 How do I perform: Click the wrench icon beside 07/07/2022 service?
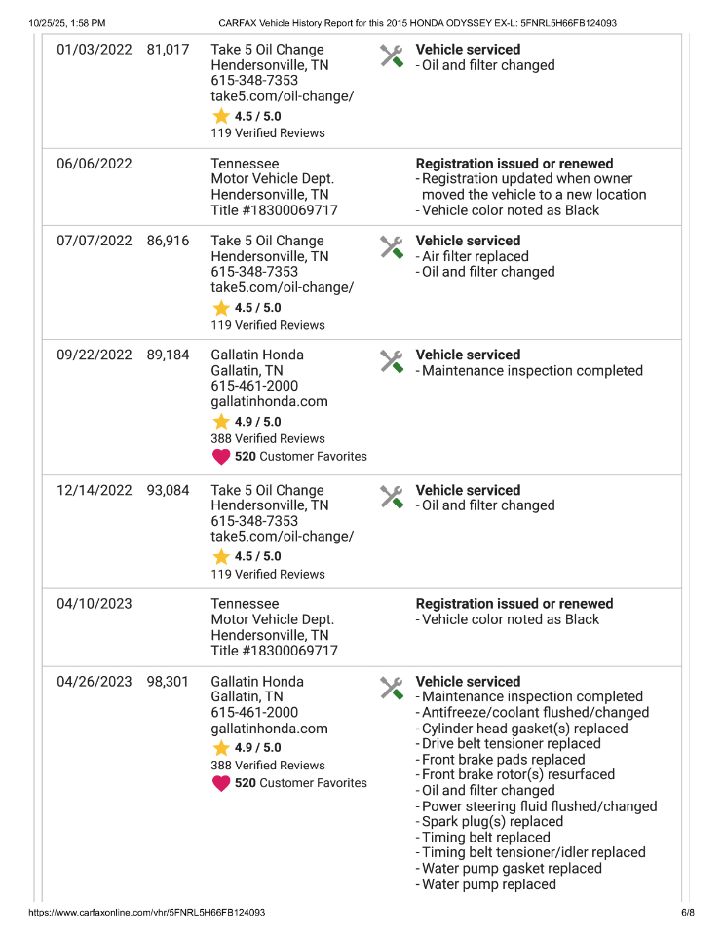coord(392,247)
